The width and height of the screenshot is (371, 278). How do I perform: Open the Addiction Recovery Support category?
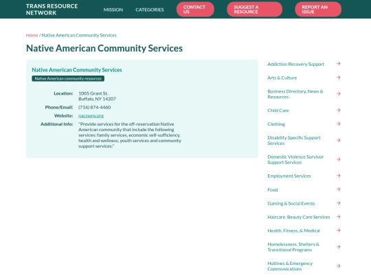point(295,64)
